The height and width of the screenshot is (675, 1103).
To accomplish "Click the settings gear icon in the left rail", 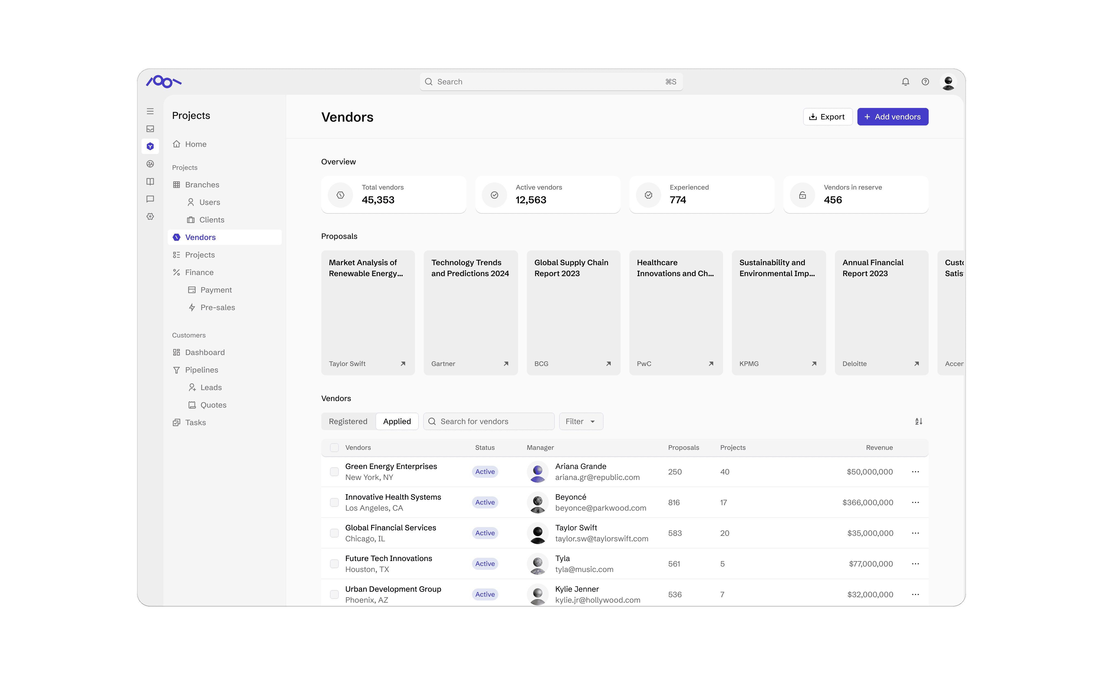I will coord(150,216).
